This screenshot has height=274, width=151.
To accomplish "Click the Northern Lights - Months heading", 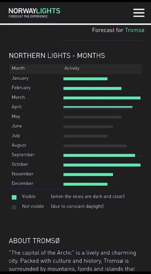I will pos(57,56).
